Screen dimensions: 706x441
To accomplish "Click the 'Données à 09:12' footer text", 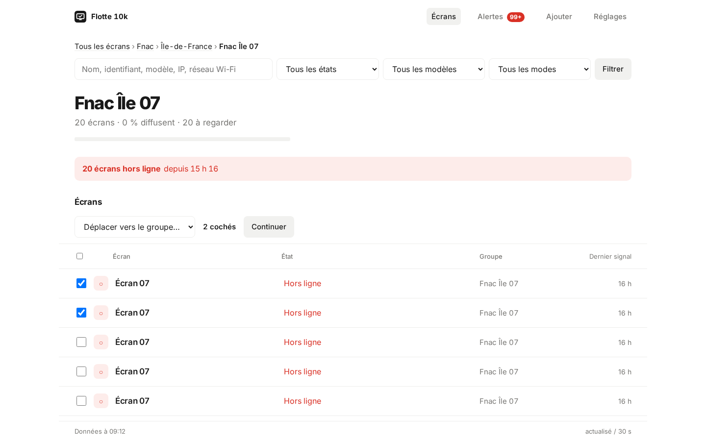I will pos(100,431).
